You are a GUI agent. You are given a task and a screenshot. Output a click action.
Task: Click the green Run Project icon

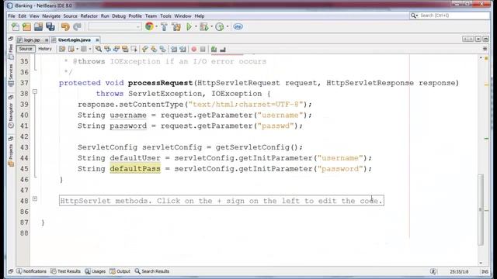point(189,27)
